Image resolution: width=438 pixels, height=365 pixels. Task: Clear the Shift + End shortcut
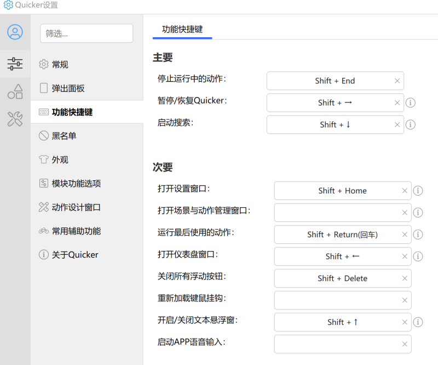tap(397, 81)
